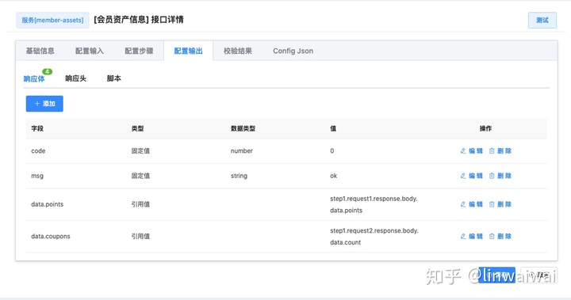Select the 响应体 sub-tab

34,78
